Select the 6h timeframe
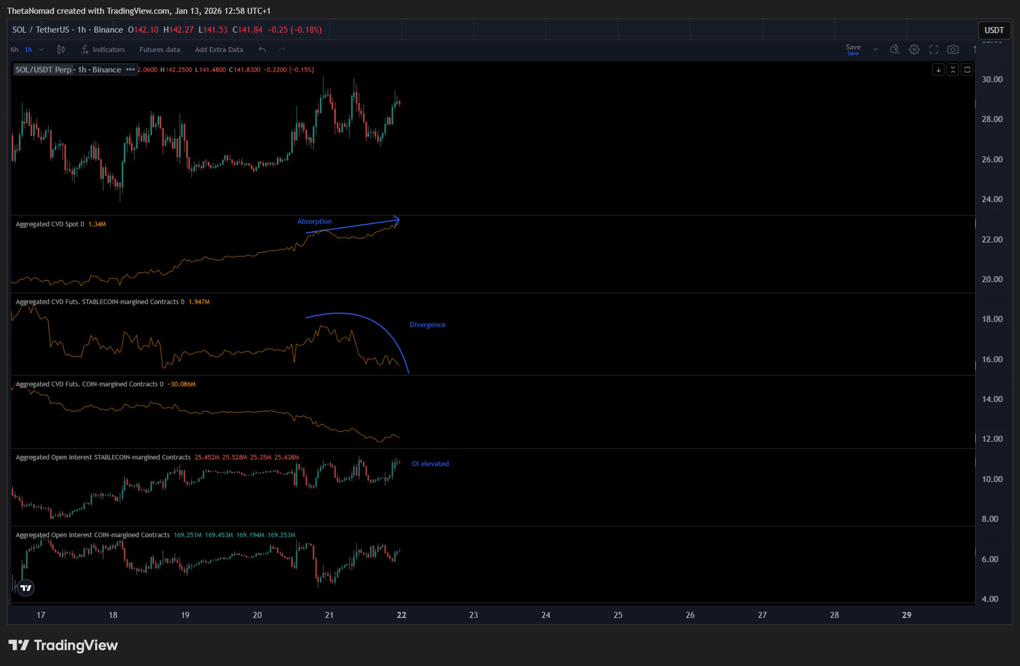Screen dimensions: 1020x666 [14, 49]
